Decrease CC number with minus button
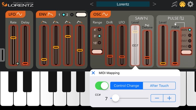Screen dimensions: 196x110 click(x=157, y=98)
